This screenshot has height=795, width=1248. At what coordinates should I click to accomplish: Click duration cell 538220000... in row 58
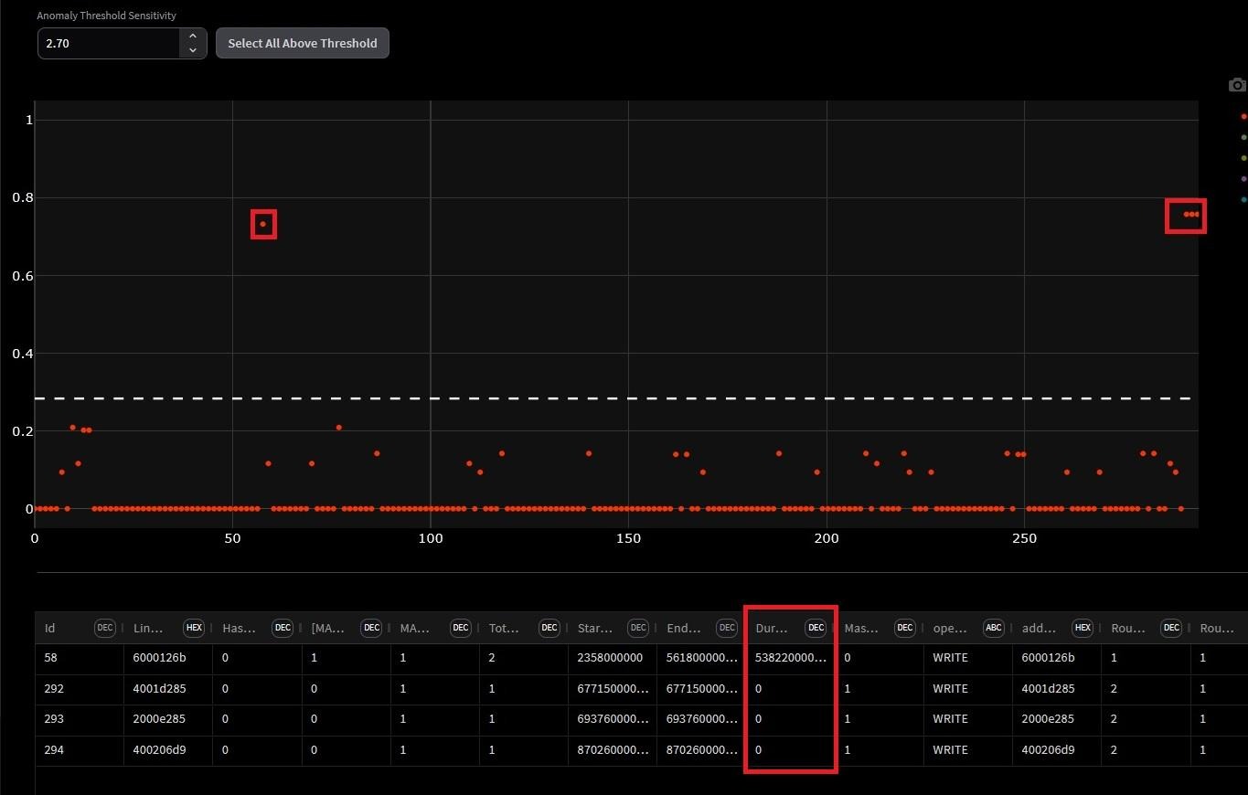[x=790, y=658]
